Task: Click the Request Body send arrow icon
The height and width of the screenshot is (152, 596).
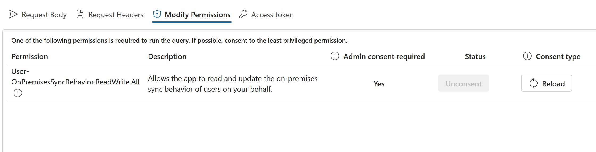Action: point(13,14)
